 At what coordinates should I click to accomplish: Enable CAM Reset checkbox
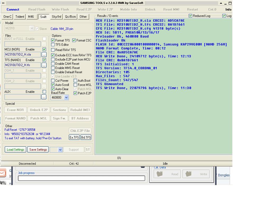pos(53,64)
